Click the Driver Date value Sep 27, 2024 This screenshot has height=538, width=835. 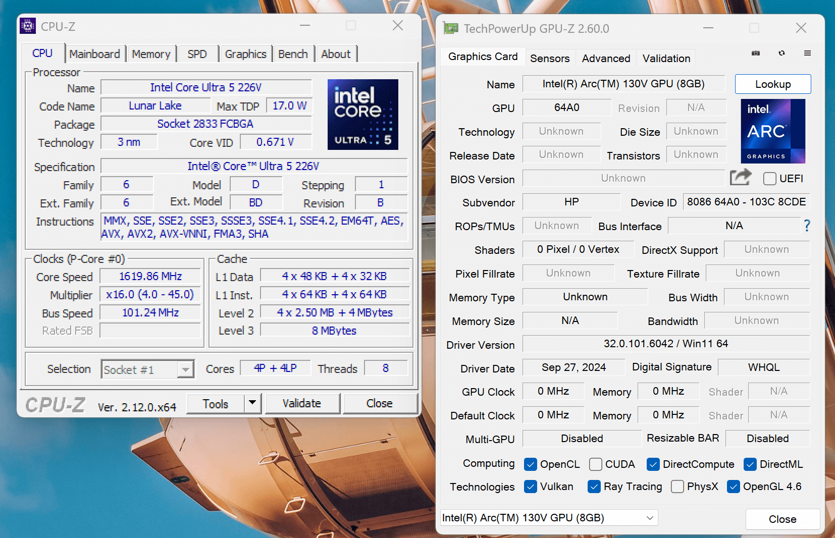pyautogui.click(x=573, y=367)
